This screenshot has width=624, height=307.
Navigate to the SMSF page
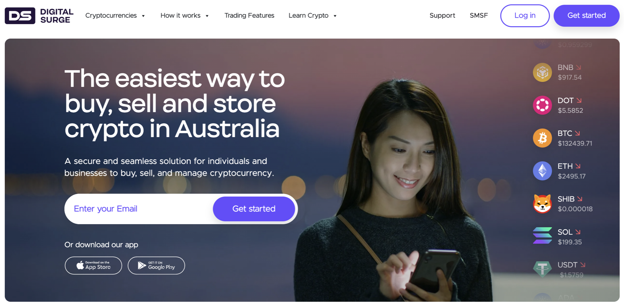[x=479, y=16]
